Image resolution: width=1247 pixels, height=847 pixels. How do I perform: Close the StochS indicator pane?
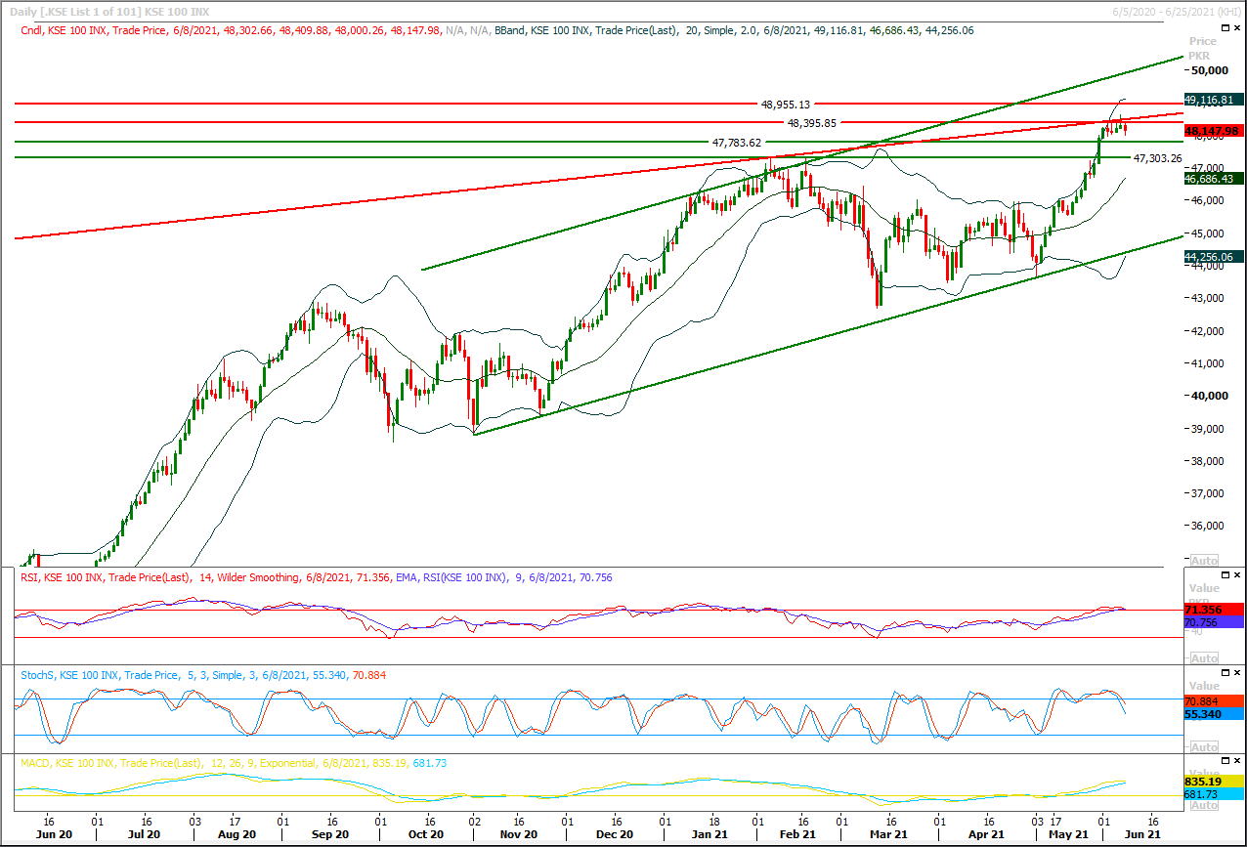pyautogui.click(x=1238, y=673)
